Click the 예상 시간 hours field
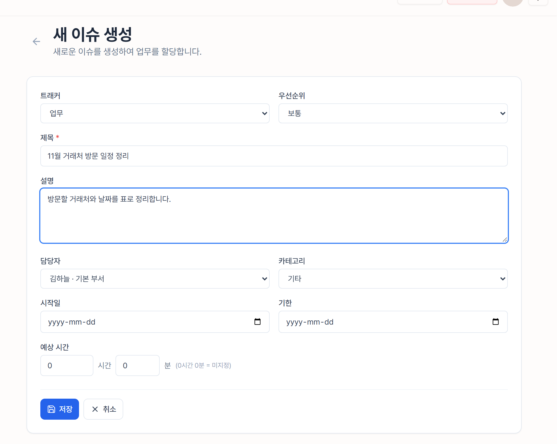The width and height of the screenshot is (557, 444). (67, 365)
